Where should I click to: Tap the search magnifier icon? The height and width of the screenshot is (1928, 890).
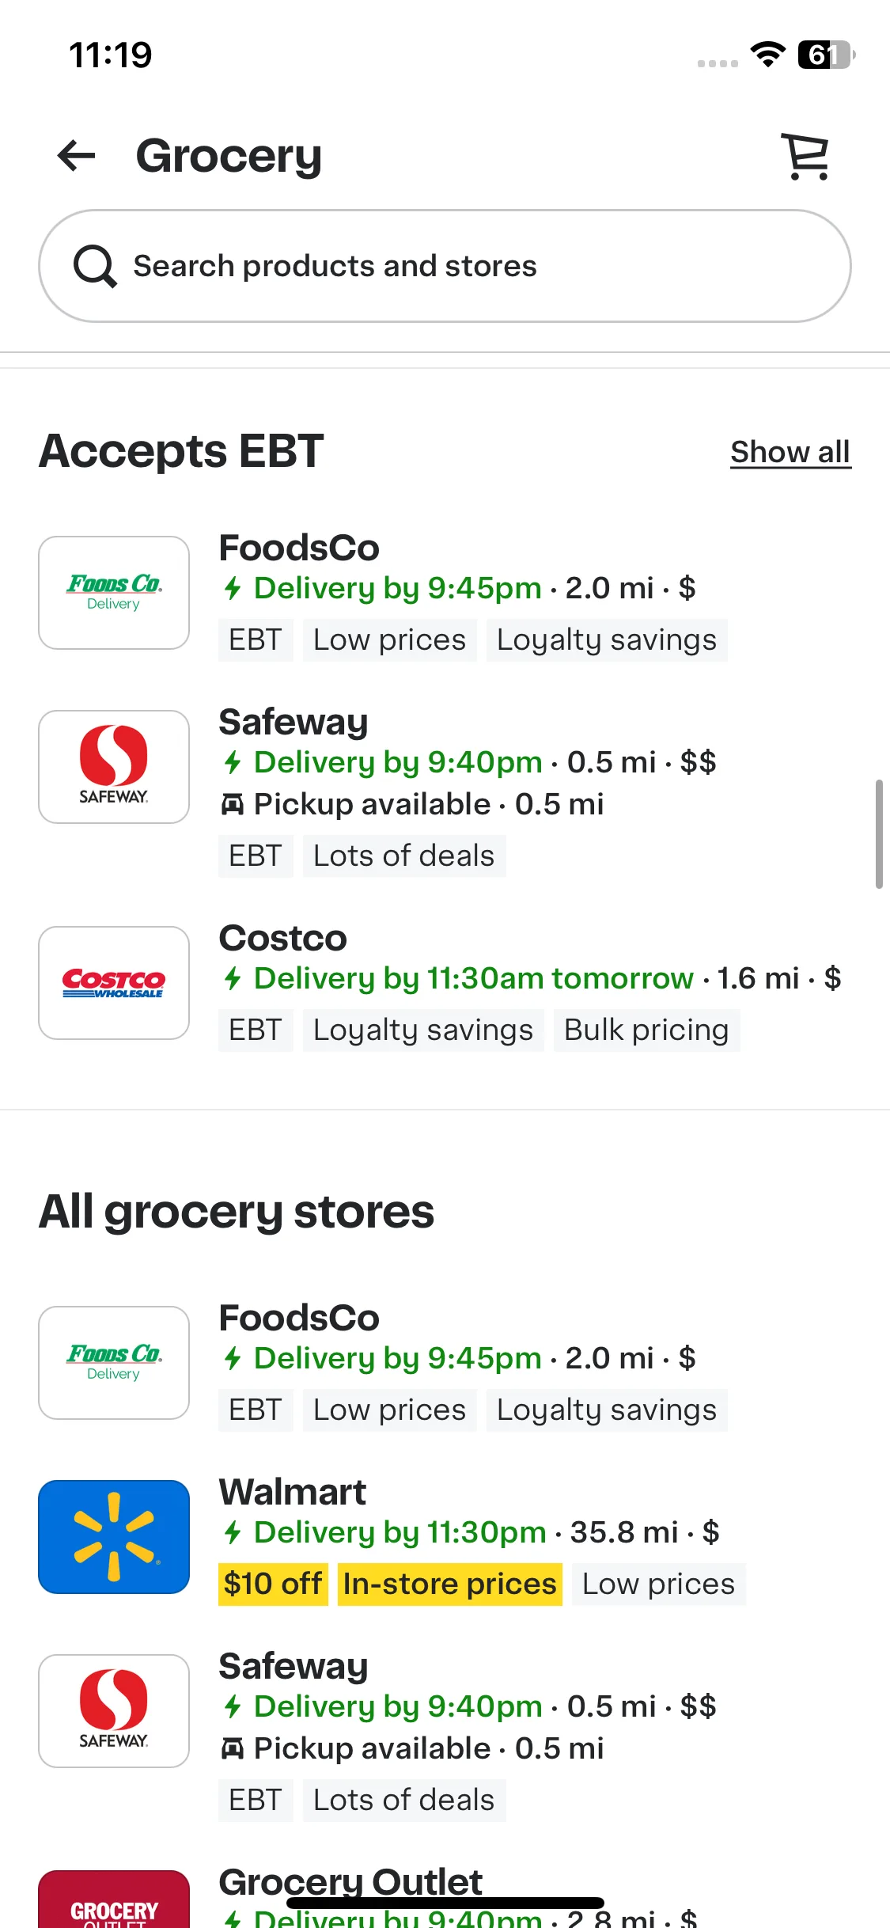(95, 266)
